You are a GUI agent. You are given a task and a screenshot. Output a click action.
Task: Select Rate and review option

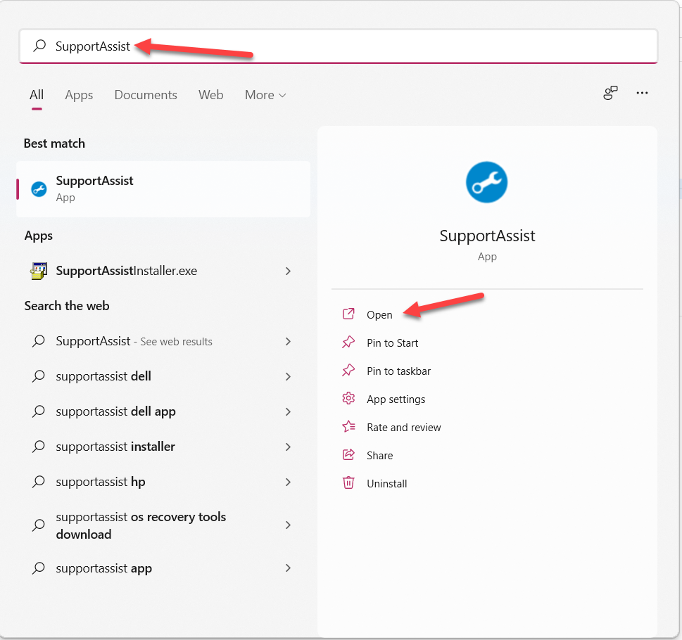[x=403, y=428]
